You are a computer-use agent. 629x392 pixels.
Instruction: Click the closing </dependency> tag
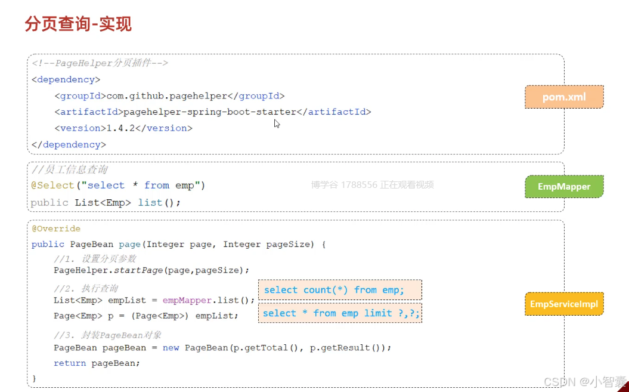[69, 144]
